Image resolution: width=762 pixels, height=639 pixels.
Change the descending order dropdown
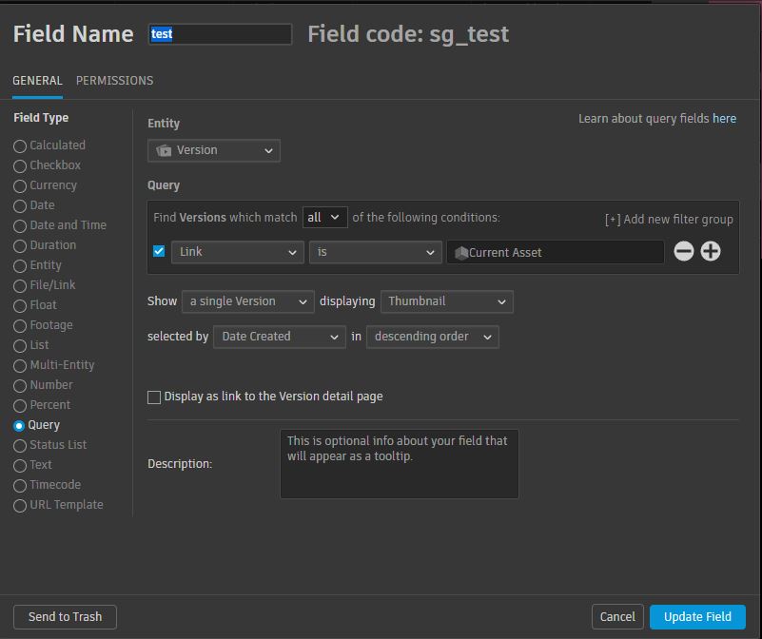432,337
